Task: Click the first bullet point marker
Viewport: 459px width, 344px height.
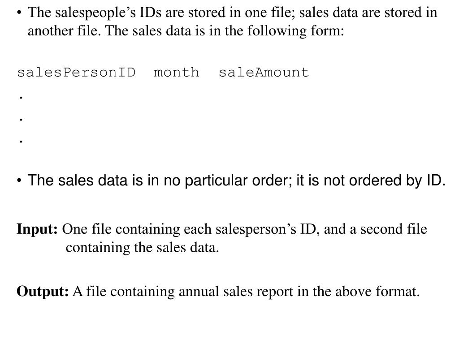Action: click(x=19, y=13)
